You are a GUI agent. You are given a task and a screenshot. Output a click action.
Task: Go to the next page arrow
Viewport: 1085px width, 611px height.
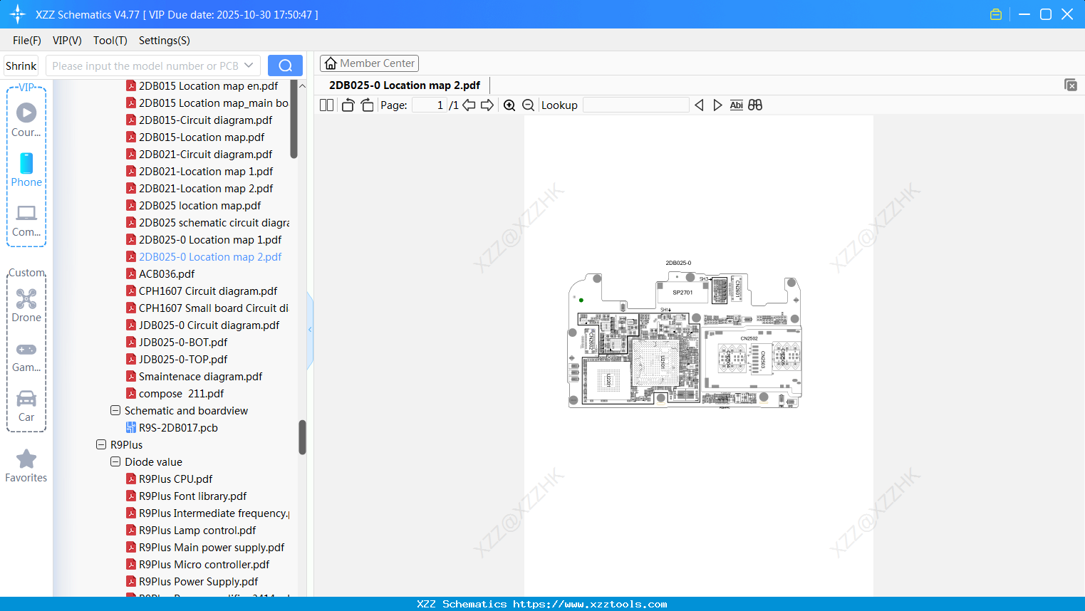click(487, 105)
